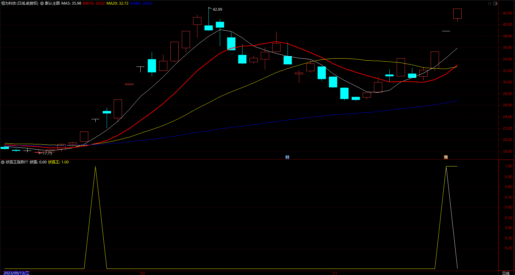The width and height of the screenshot is (515, 275).
Task: Click the 17.75 low price label
Action: tap(47, 153)
